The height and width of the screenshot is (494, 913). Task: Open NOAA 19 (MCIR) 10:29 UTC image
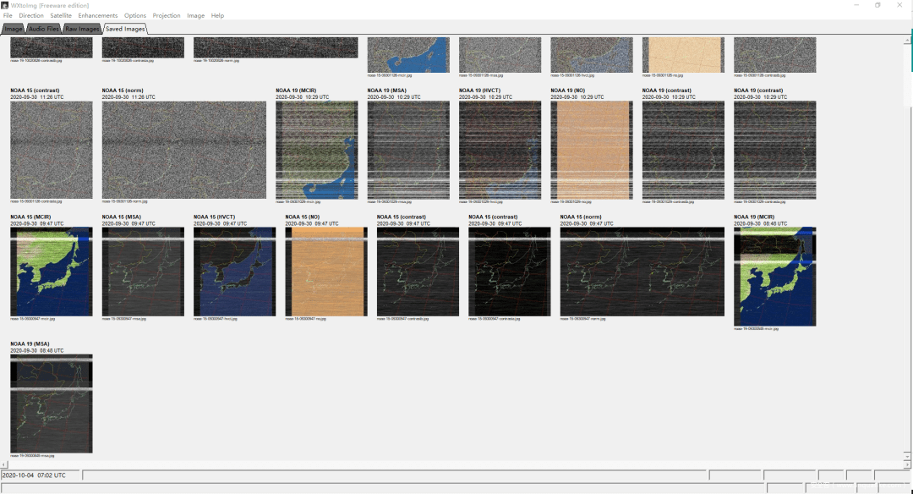(x=316, y=150)
